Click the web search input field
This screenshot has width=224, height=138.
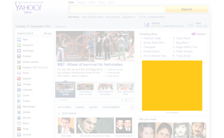coord(117,9)
